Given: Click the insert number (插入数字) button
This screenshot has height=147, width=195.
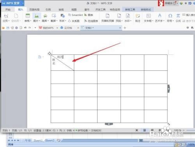Looking at the screenshot, I should (x=188, y=15).
